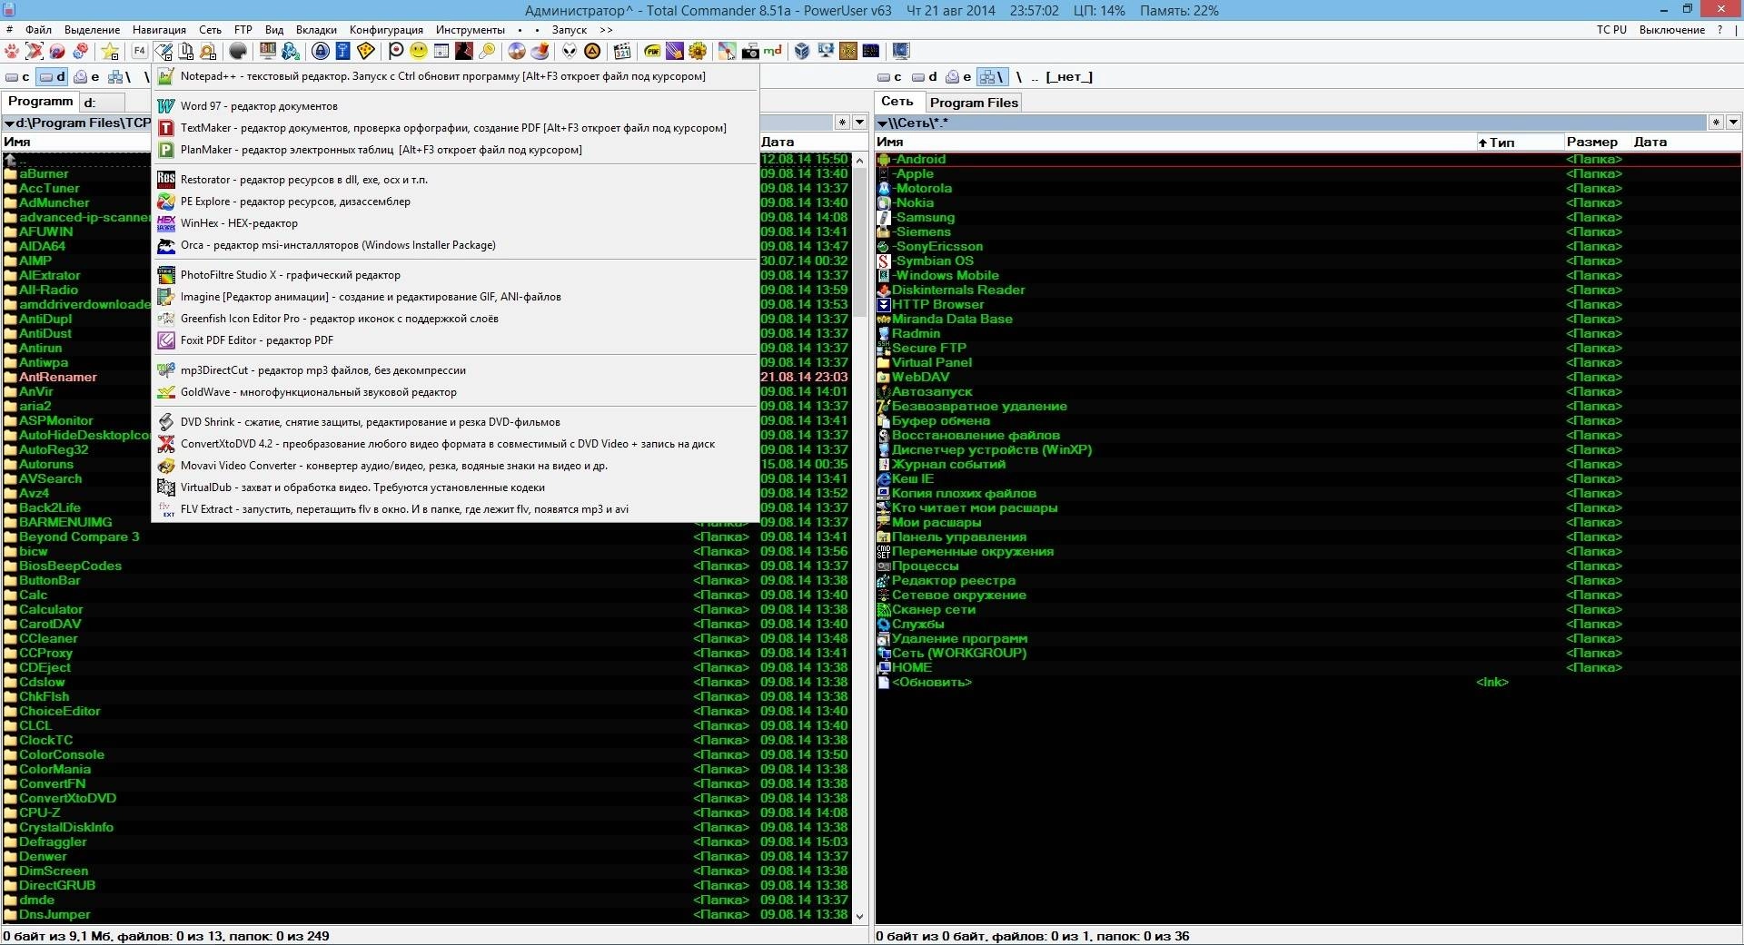Image resolution: width=1744 pixels, height=945 pixels.
Task: Launch Restorator resource editor entry
Action: pos(455,180)
